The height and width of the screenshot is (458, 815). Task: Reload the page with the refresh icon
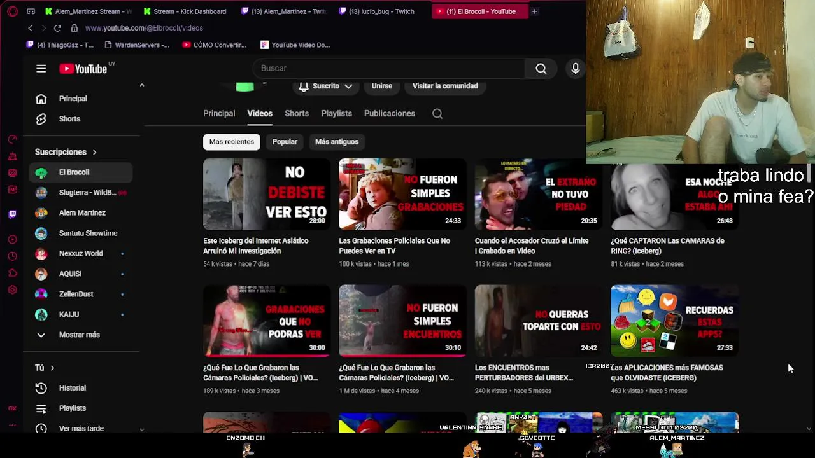(x=57, y=28)
